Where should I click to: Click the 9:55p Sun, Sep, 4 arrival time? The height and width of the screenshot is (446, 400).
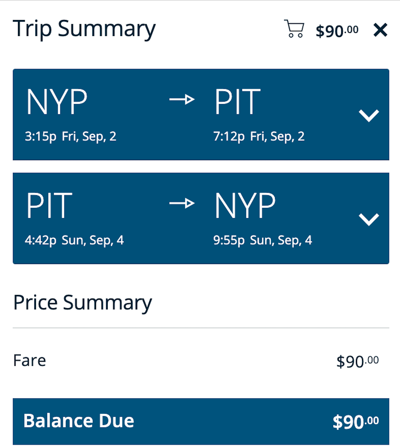pos(262,240)
